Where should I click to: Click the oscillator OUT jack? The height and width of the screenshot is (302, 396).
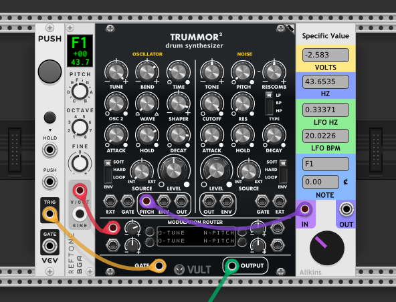[x=181, y=201]
